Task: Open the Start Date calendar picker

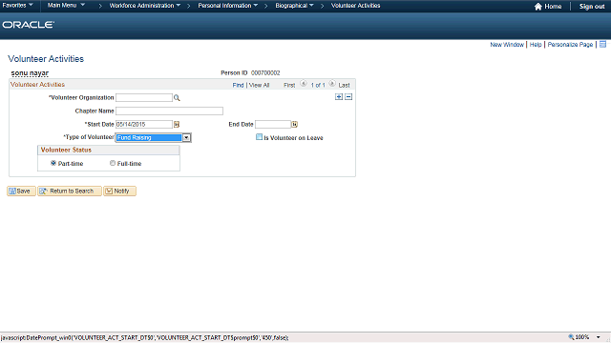Action: 177,125
